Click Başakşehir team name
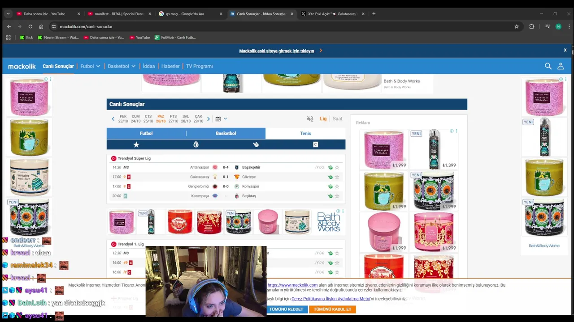 click(x=251, y=167)
